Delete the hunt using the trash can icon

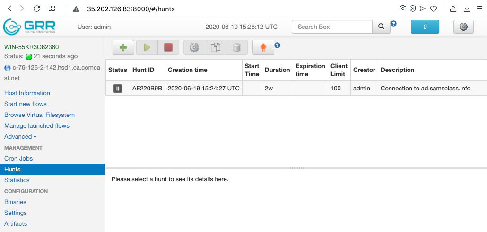(237, 47)
